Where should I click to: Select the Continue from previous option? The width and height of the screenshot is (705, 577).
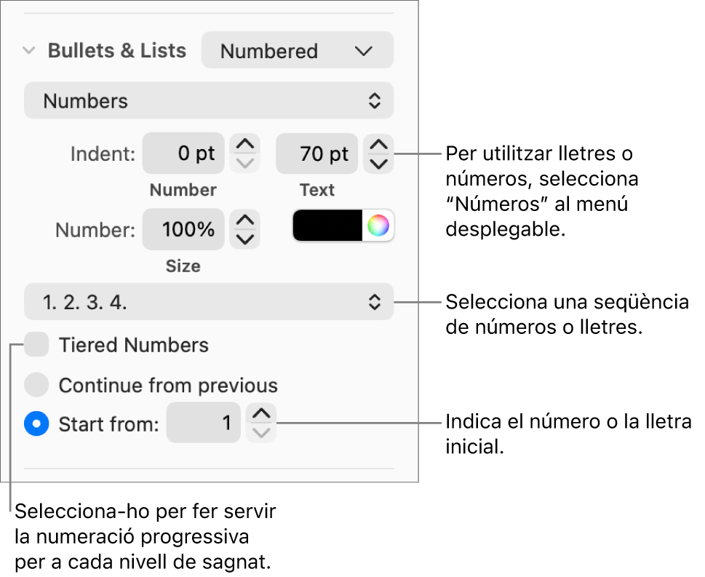point(36,385)
